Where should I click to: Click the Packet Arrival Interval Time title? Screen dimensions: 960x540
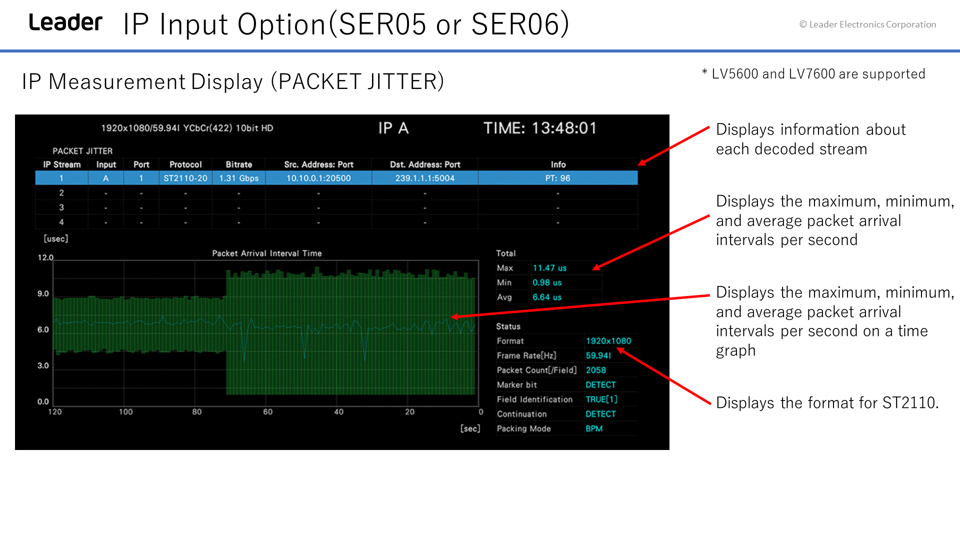(267, 253)
